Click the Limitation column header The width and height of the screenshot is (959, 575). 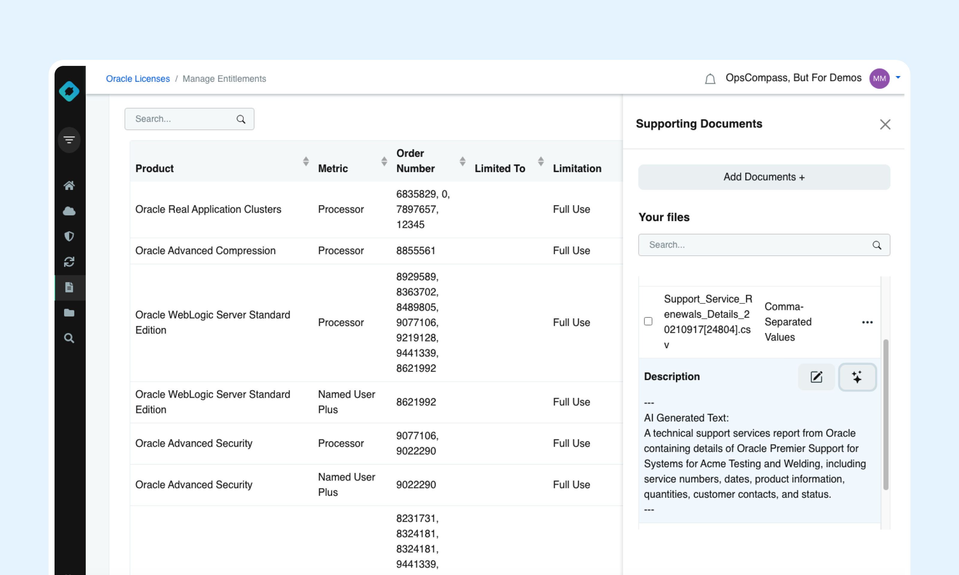click(x=577, y=169)
